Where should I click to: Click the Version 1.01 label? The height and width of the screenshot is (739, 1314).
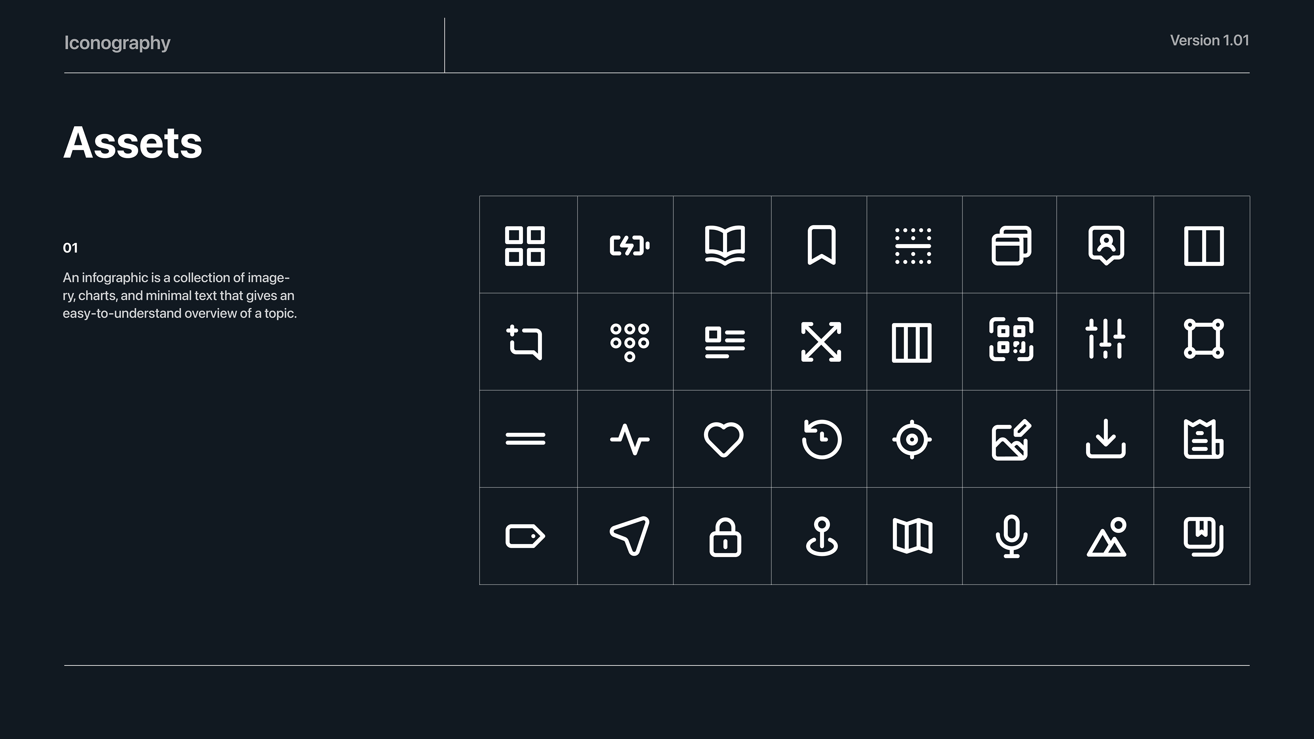coord(1209,40)
